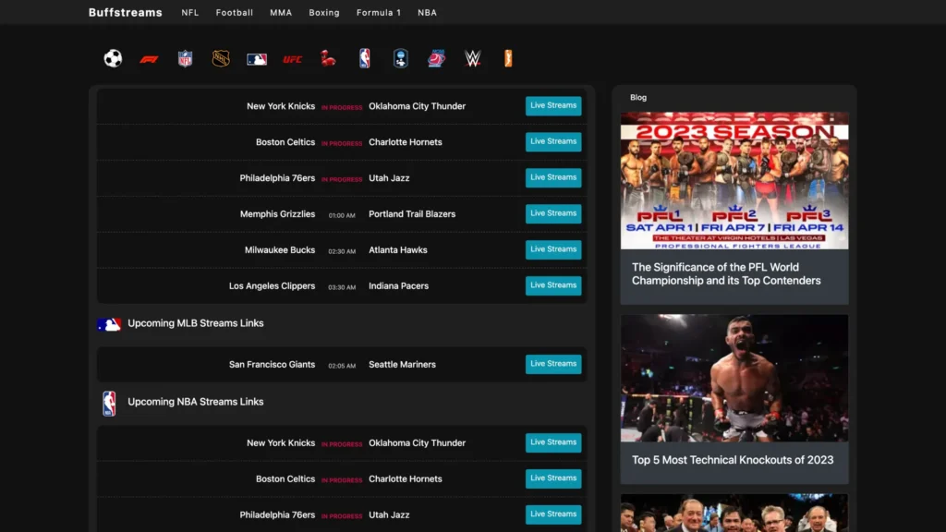Open Live Streams for Giants vs Mariners

553,364
